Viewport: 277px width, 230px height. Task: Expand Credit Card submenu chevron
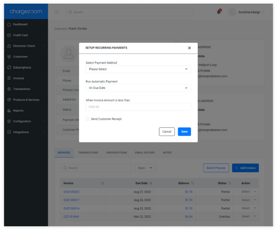(44, 35)
